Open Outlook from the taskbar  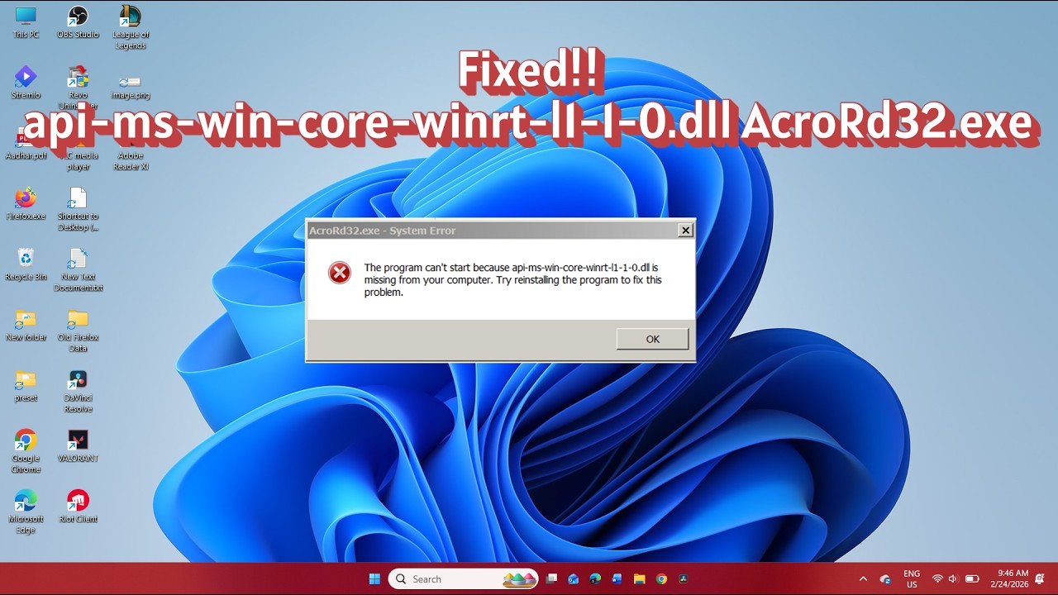(x=573, y=578)
